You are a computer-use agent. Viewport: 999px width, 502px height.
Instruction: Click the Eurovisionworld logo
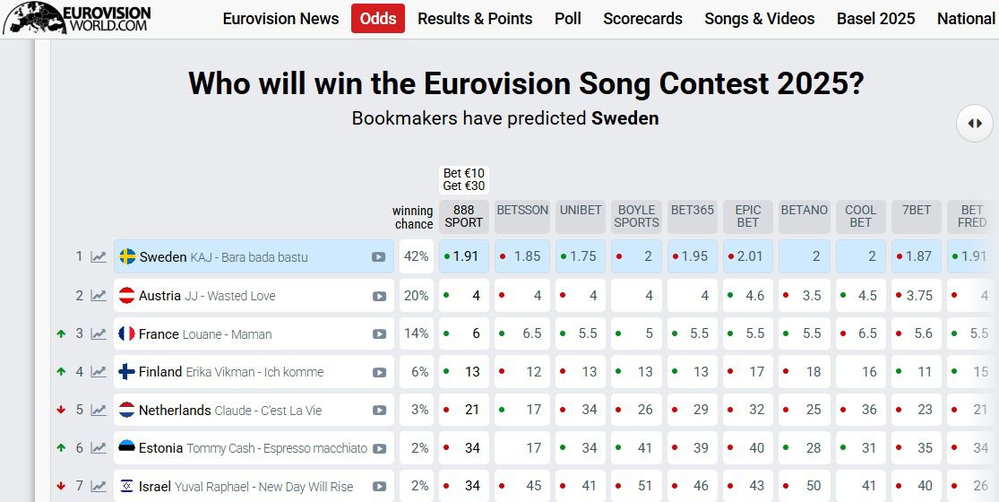[x=77, y=18]
